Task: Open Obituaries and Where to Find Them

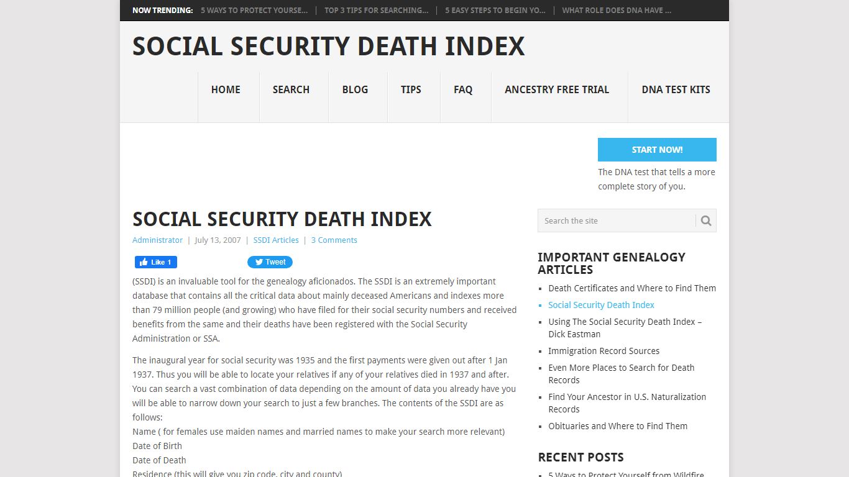Action: (618, 426)
